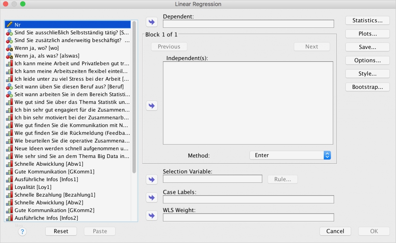Screen dimensions: 396x243
Task: Click the Rule... button
Action: (283, 179)
